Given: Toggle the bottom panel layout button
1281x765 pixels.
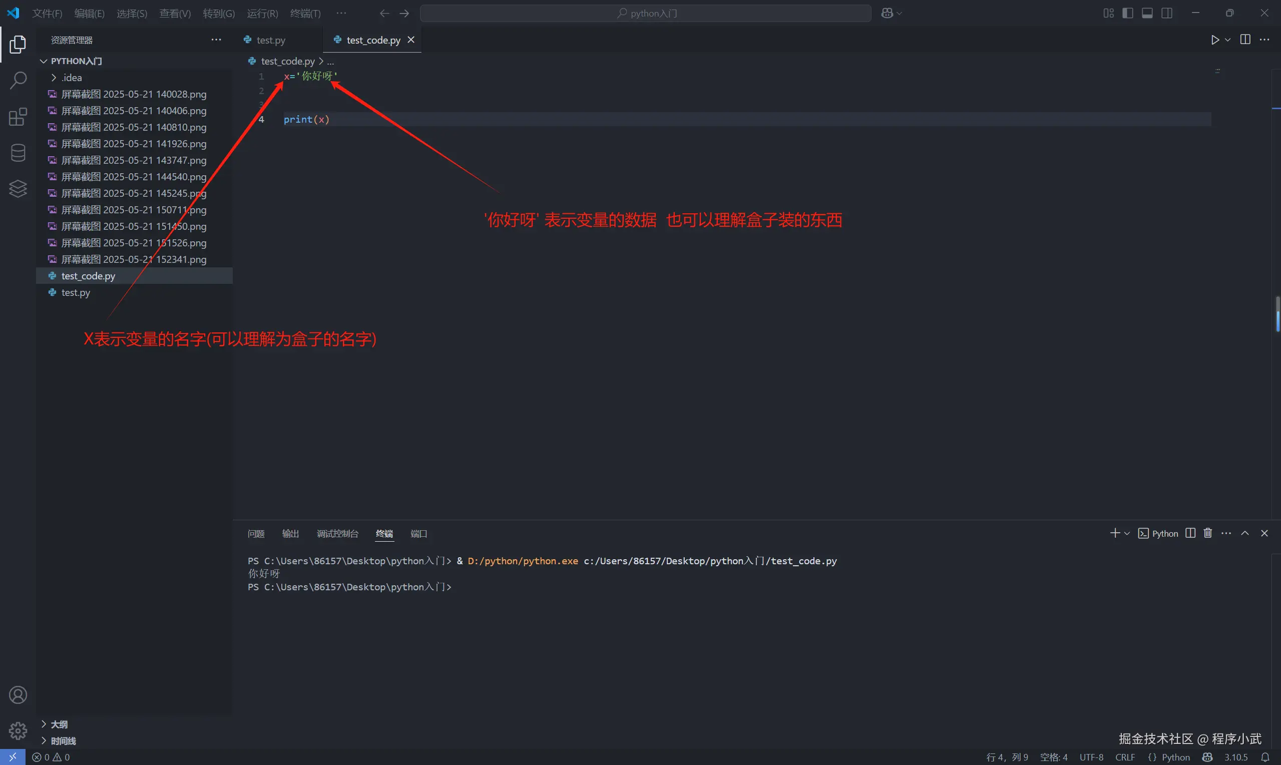Looking at the screenshot, I should [1147, 13].
